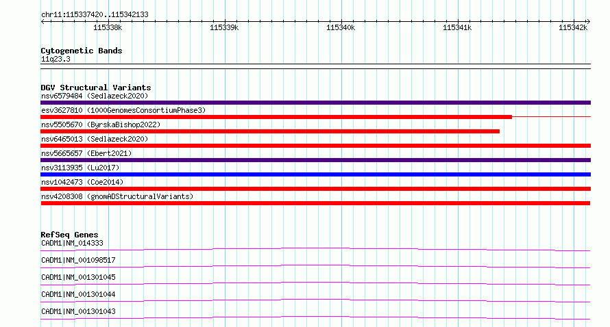
Task: Select the blue nsv3113935 variant bar
Action: (x=315, y=174)
